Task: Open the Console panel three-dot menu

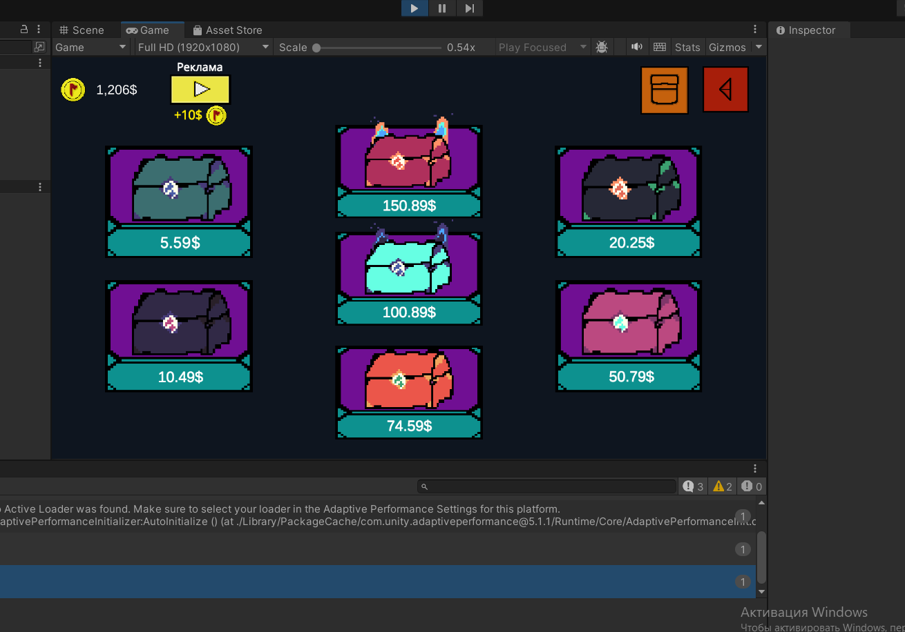Action: tap(755, 468)
